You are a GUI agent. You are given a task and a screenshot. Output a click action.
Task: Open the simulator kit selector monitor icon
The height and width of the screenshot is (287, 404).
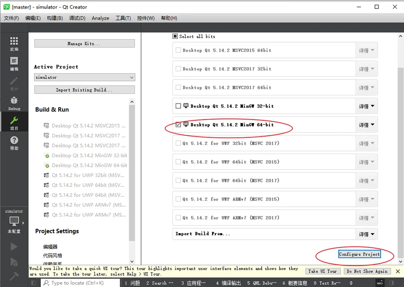tap(14, 221)
